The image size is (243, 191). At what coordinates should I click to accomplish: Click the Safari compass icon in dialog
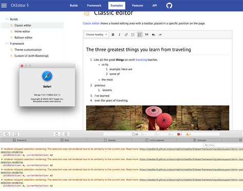click(47, 76)
